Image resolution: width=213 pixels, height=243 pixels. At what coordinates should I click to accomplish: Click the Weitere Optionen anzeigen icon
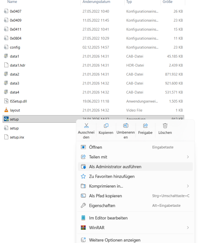click(83, 240)
